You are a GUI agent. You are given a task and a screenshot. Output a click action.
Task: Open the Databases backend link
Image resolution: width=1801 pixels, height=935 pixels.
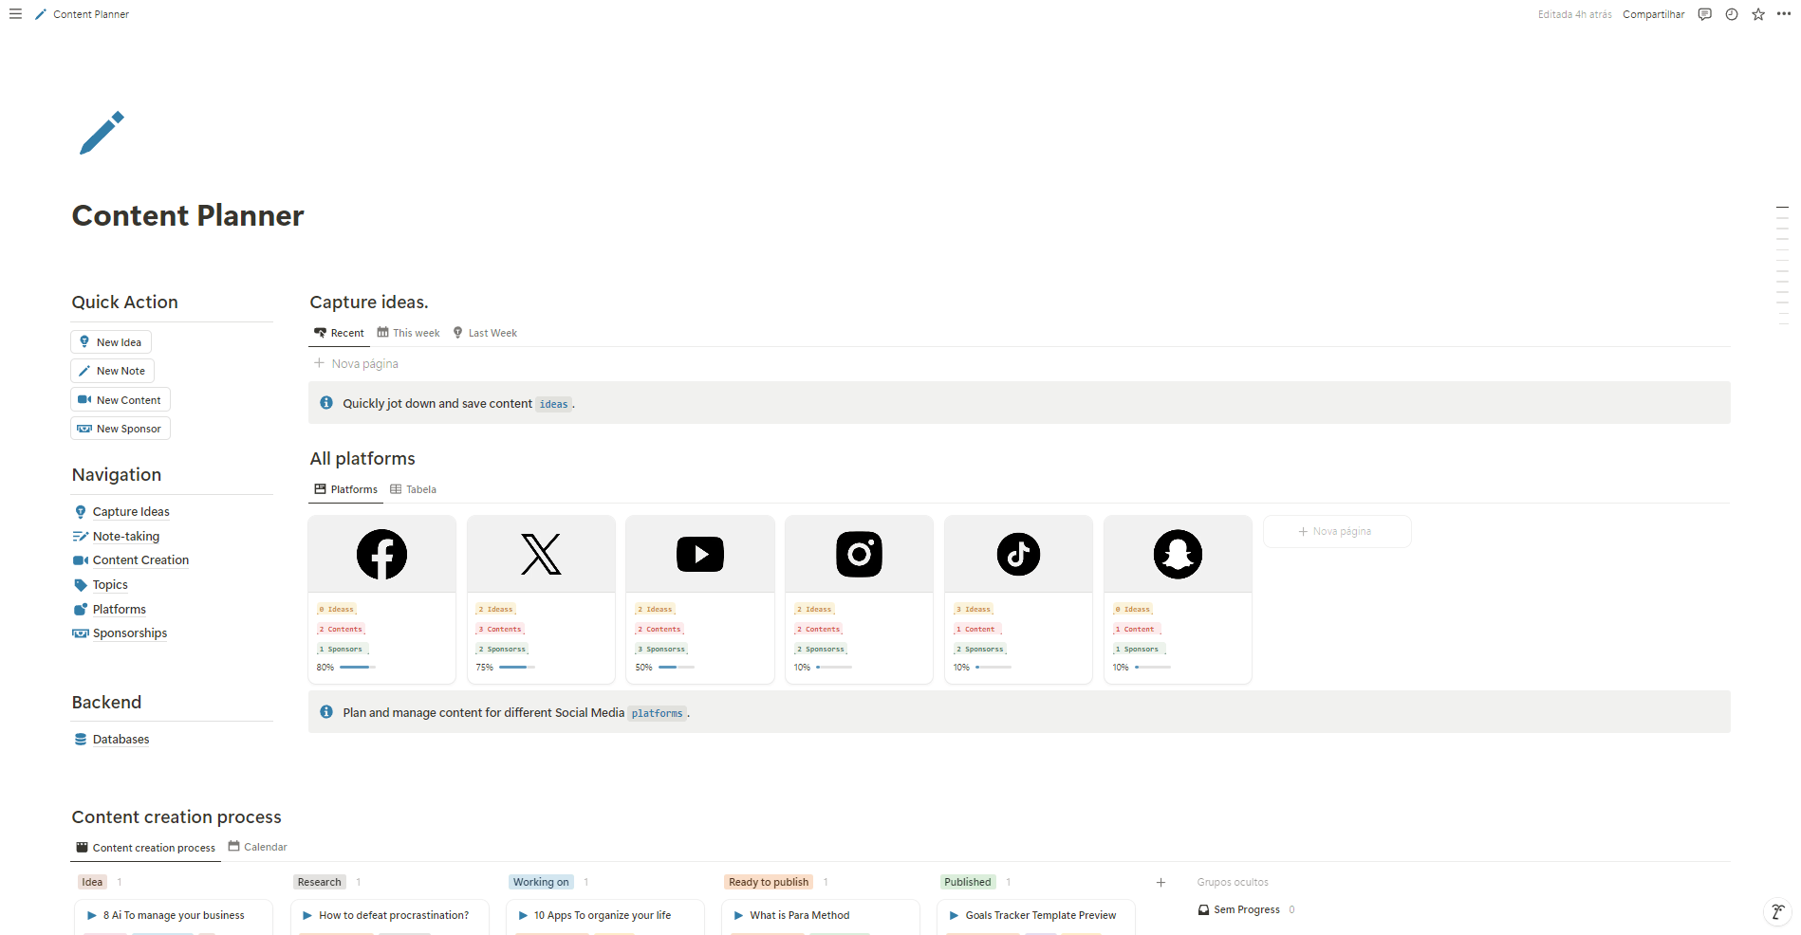coord(121,740)
